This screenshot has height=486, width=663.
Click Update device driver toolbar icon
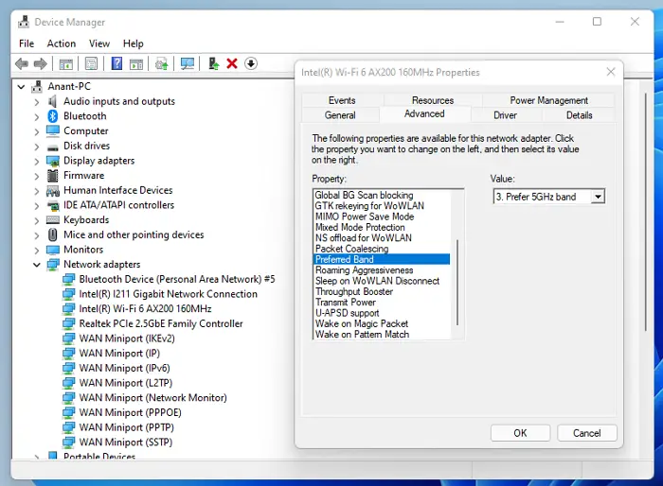tap(162, 63)
